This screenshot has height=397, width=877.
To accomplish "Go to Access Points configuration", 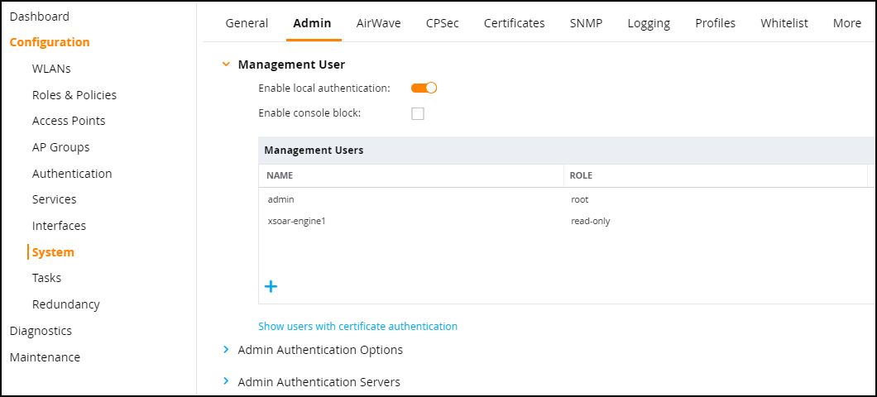I will (x=69, y=121).
